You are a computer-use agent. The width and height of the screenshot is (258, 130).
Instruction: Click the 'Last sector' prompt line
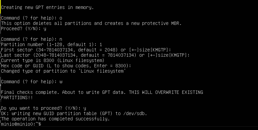coord(95,55)
